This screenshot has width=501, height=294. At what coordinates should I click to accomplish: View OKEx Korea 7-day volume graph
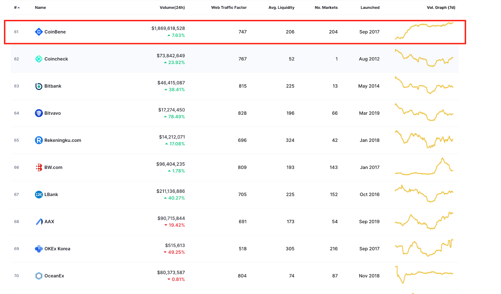pyautogui.click(x=424, y=248)
